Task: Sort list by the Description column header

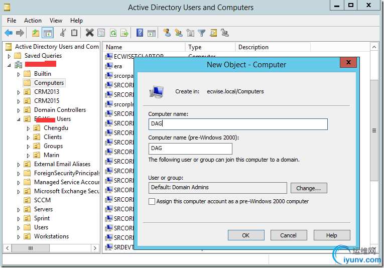Action: click(x=273, y=47)
